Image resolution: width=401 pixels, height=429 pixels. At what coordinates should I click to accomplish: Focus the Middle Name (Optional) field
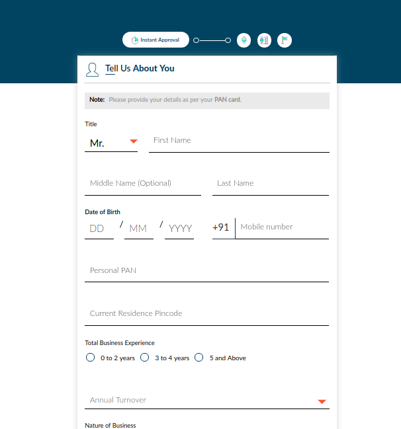(x=142, y=184)
